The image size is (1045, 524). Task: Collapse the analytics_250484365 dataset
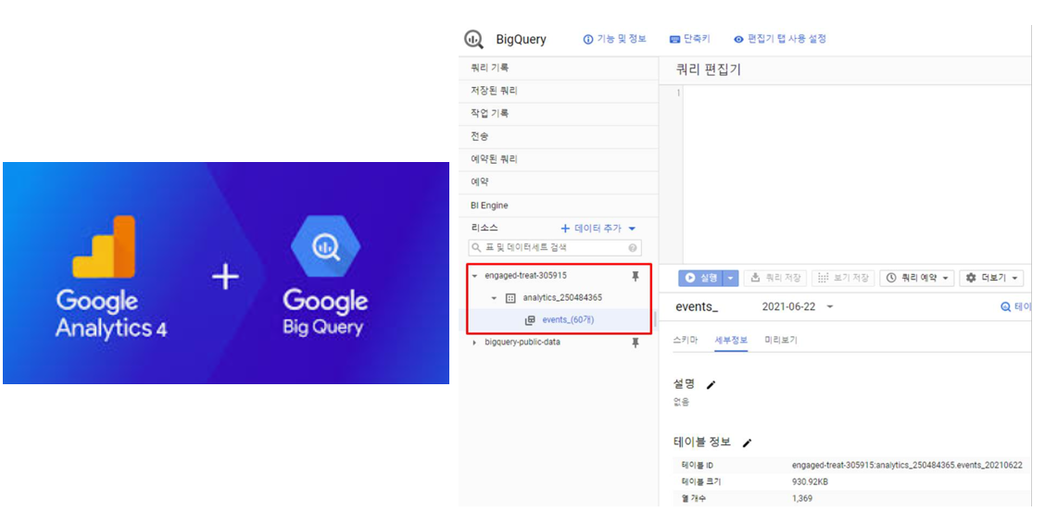click(494, 298)
